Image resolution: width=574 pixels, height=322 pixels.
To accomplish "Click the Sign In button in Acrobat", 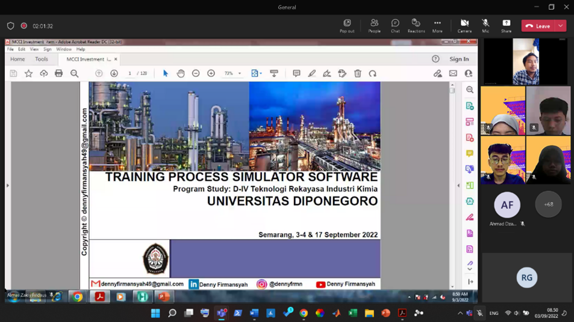I will [459, 59].
